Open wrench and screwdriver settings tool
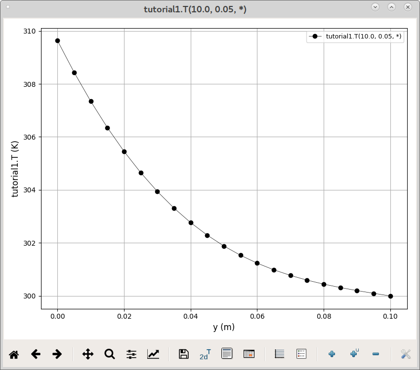 [x=406, y=354]
